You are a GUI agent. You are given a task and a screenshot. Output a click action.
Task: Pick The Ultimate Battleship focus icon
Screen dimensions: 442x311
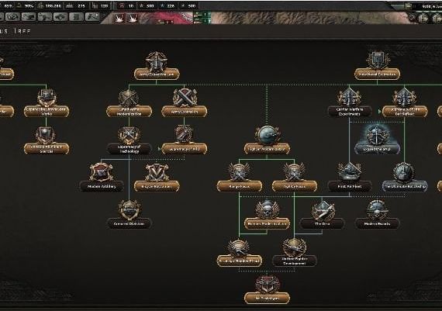[x=404, y=171]
